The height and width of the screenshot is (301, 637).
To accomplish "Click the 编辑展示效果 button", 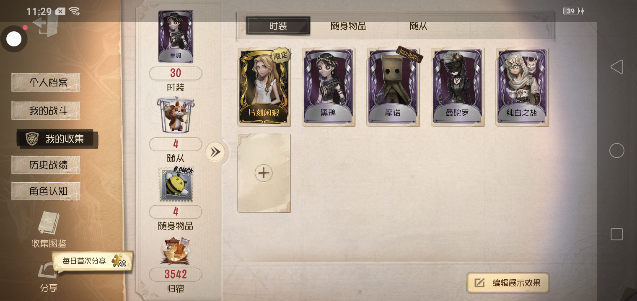I will click(508, 283).
